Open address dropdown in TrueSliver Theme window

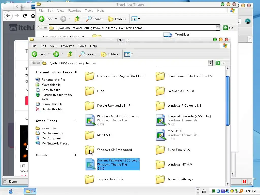(x=218, y=27)
